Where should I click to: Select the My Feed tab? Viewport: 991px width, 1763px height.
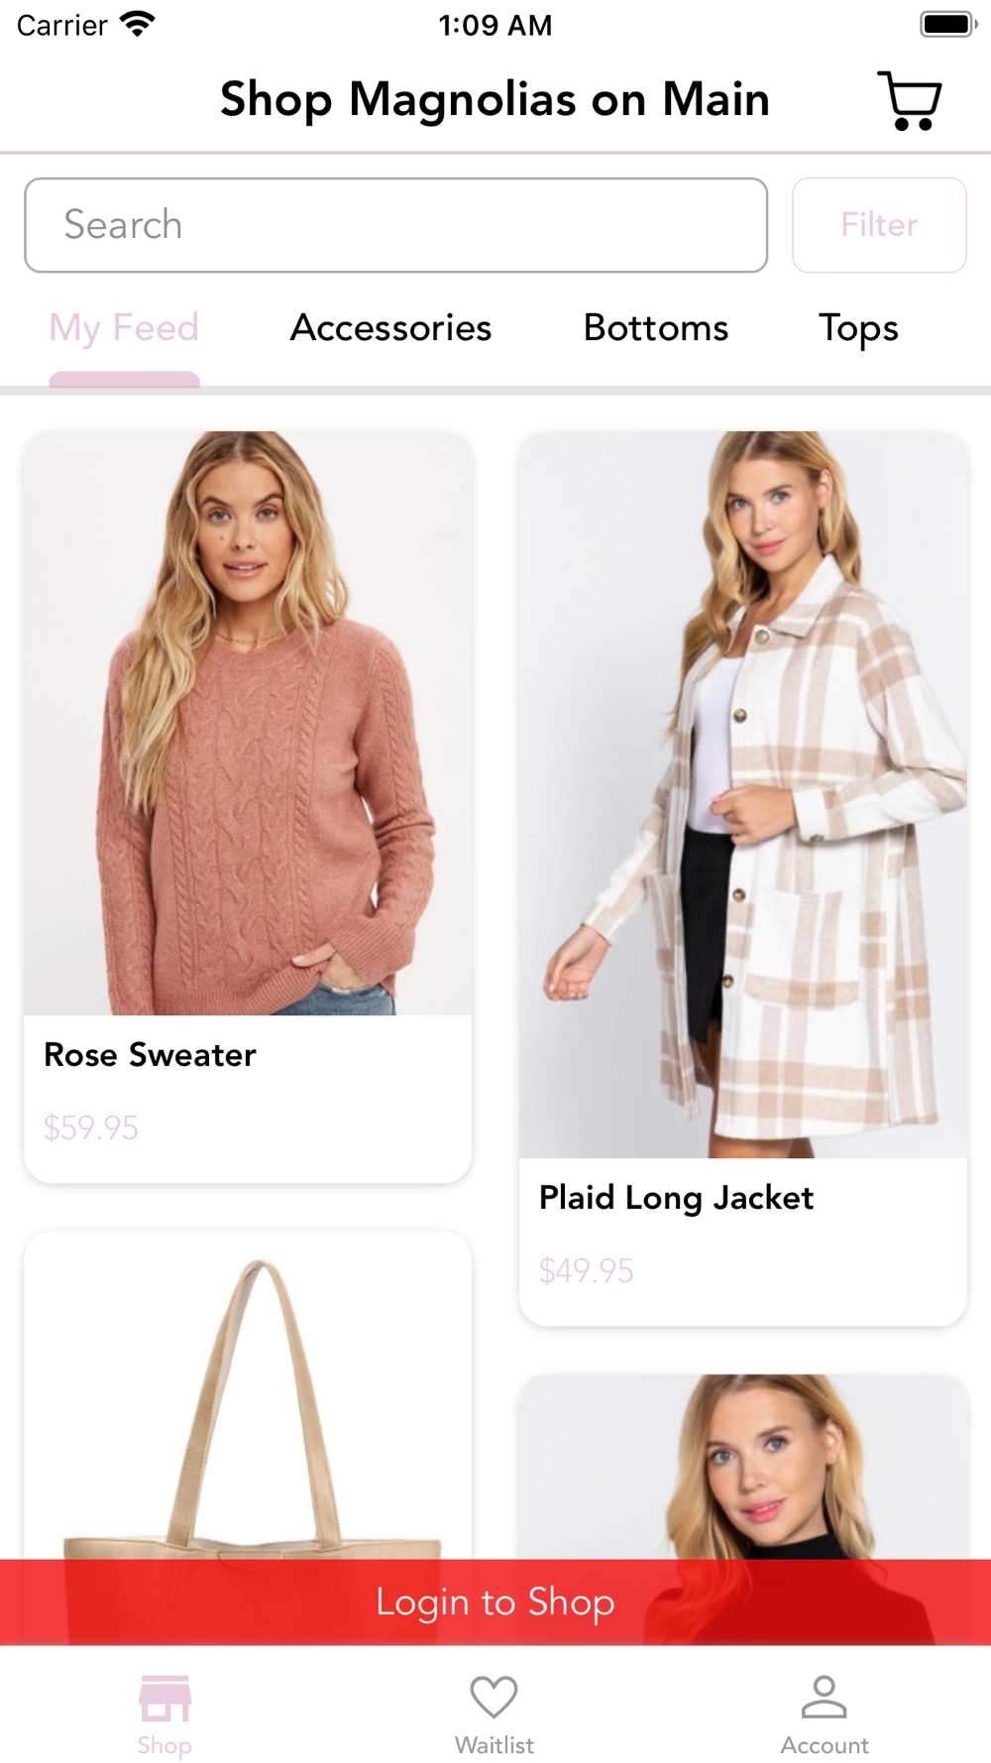[124, 328]
